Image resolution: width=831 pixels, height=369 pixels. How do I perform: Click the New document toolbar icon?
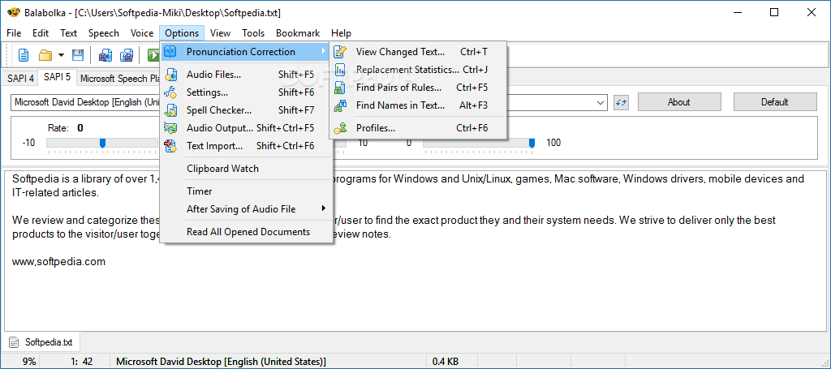(x=24, y=54)
